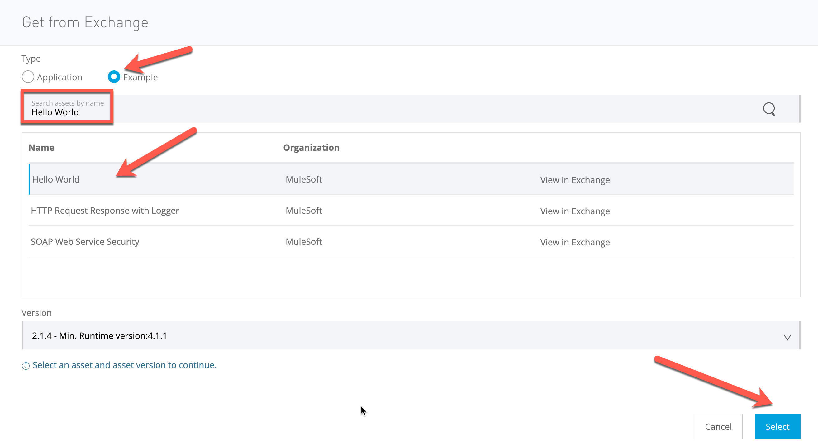Select SOAP Web Service Security row
Screen dimensions: 818x446
pyautogui.click(x=411, y=242)
